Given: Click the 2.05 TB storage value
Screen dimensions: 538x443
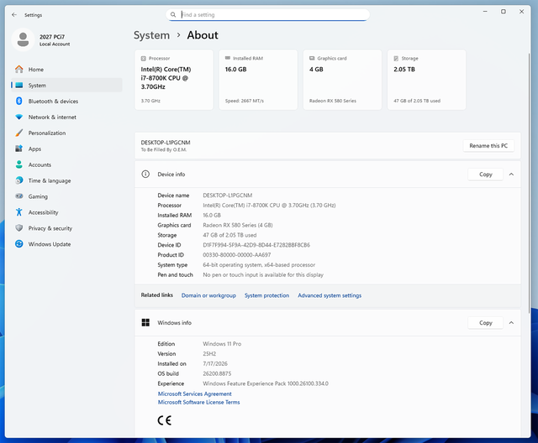Looking at the screenshot, I should 404,69.
